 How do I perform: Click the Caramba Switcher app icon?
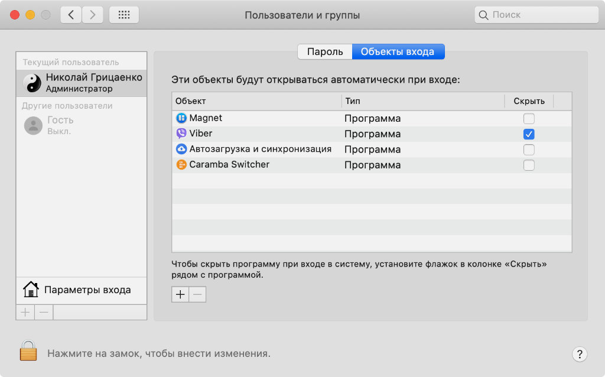tap(181, 165)
